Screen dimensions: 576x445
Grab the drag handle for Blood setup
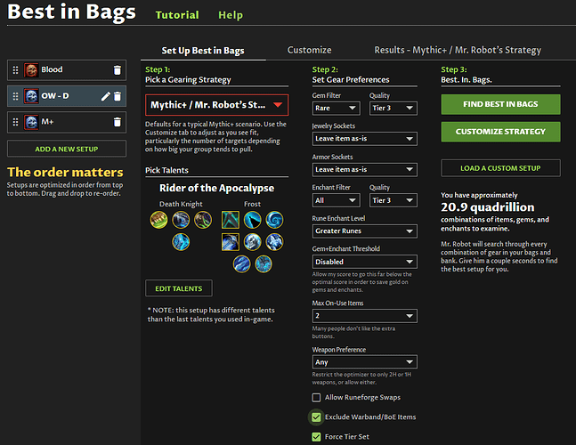pos(15,70)
